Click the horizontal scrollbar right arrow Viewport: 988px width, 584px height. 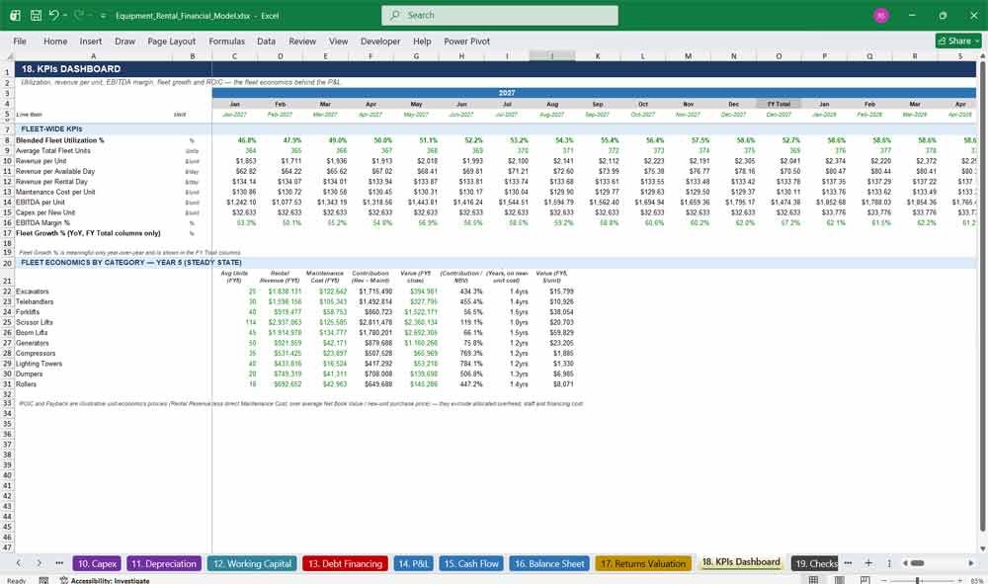point(971,563)
